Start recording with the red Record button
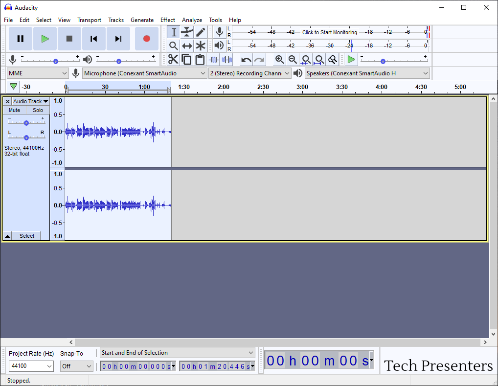Viewport: 498px width, 386px height. coord(146,39)
